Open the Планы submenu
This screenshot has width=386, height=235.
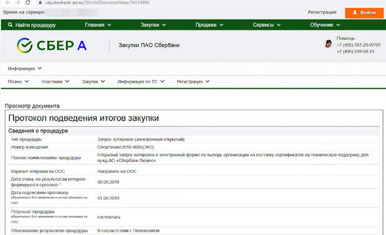click(18, 81)
